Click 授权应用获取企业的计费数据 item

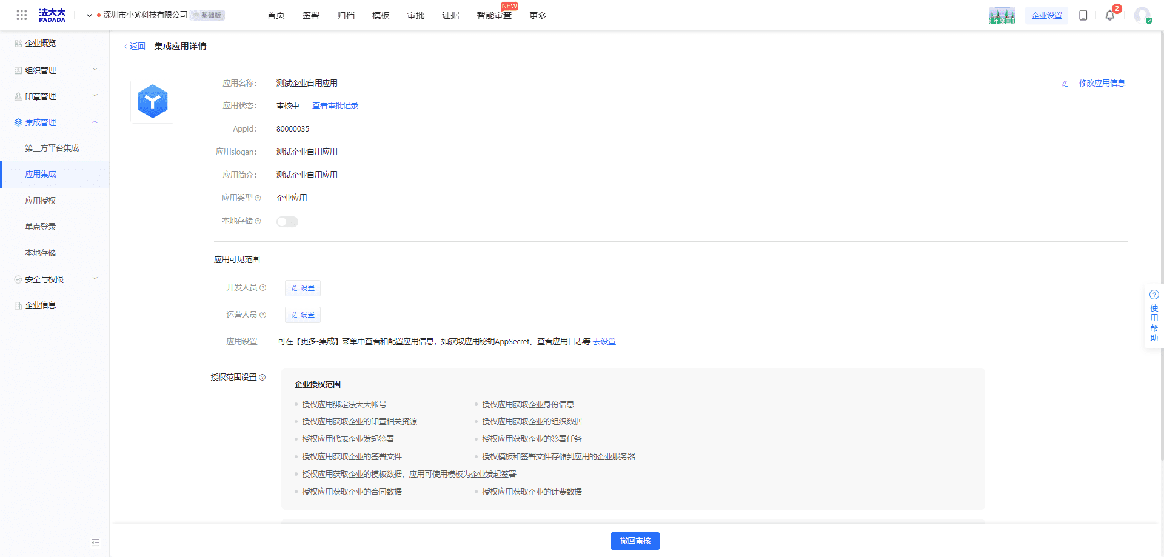[532, 492]
